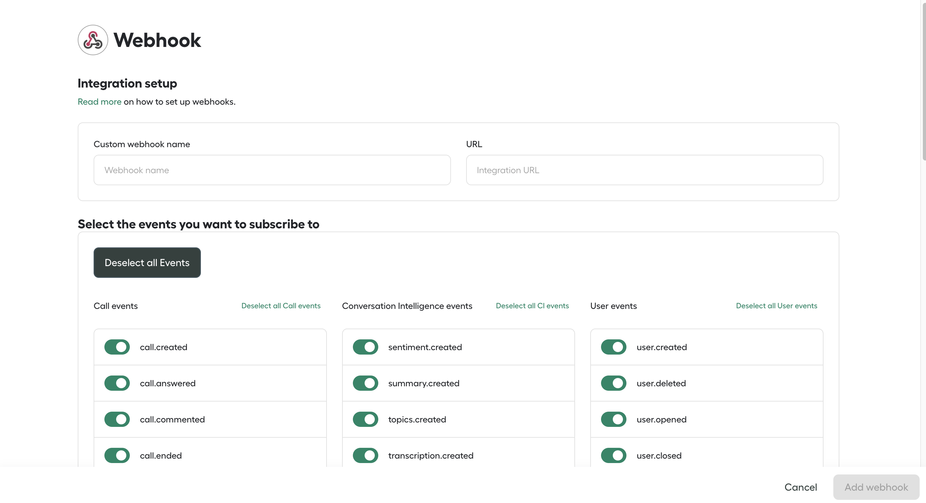Turn off the user.created toggle
The height and width of the screenshot is (503, 926).
click(x=613, y=347)
